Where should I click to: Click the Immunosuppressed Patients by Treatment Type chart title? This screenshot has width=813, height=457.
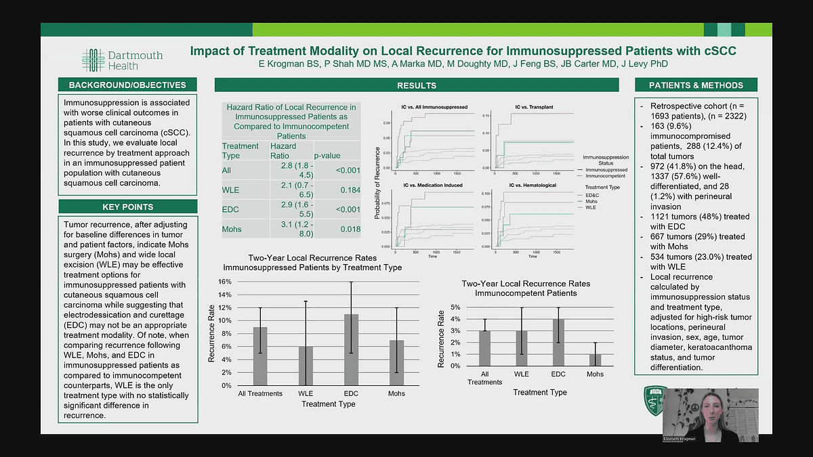[312, 263]
